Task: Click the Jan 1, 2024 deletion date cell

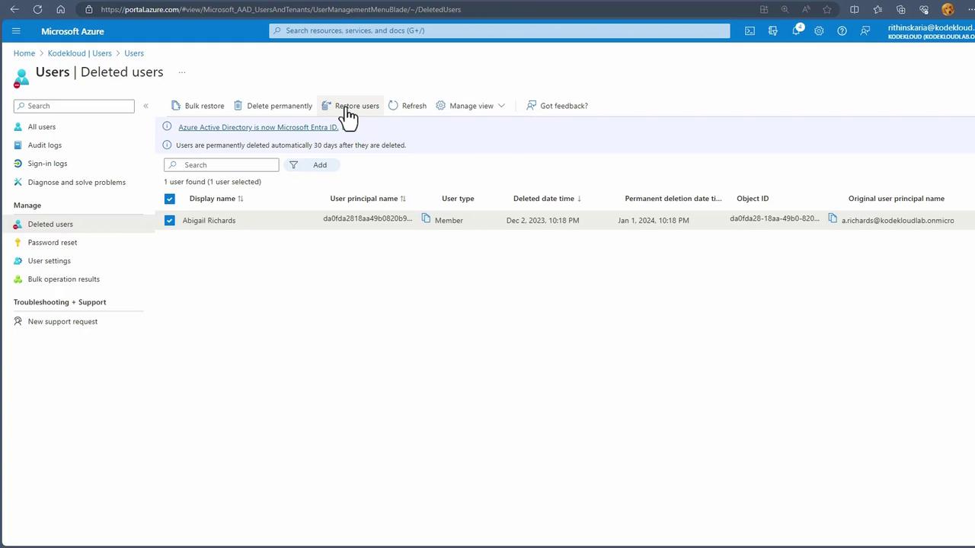Action: [654, 221]
